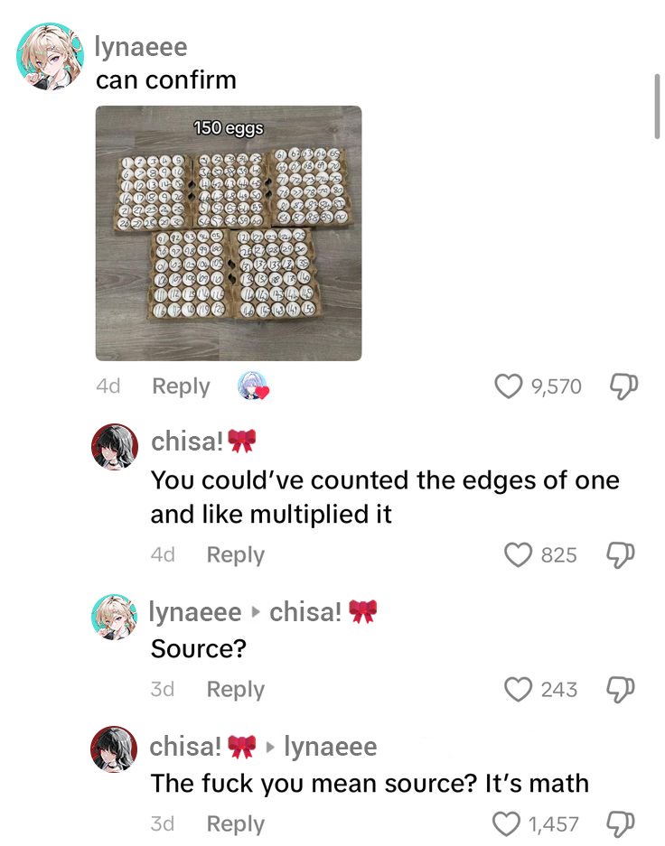Open chisa's avatar beside "counted the edges" comment
Screen dimensions: 665x846
114,447
